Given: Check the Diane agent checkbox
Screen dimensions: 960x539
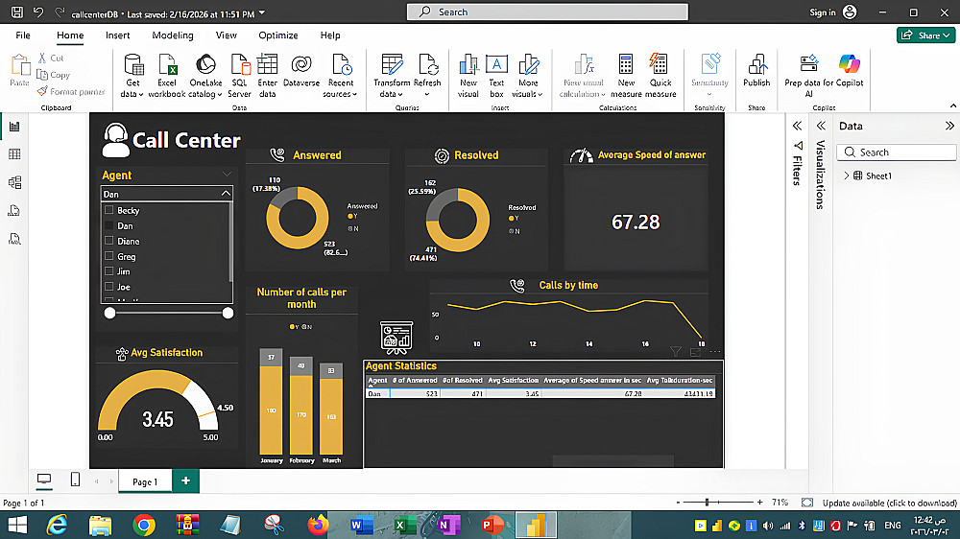Looking at the screenshot, I should (109, 241).
